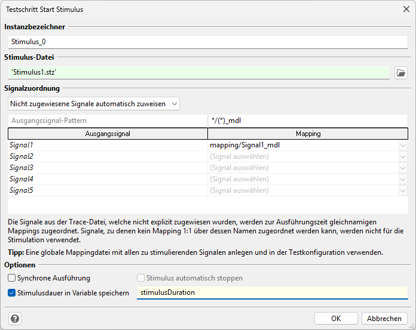
Task: Click the (Signal auswählen) cell for Signal2
Action: click(303, 156)
